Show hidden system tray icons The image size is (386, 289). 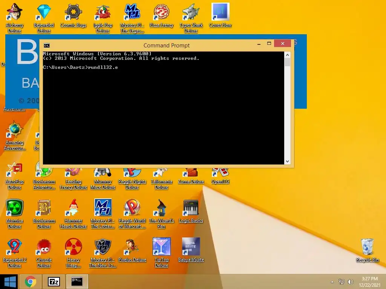(x=332, y=282)
